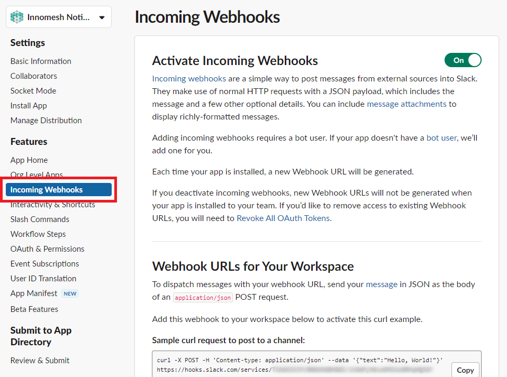Click Webhook URLs for Your Workspace heading

253,266
